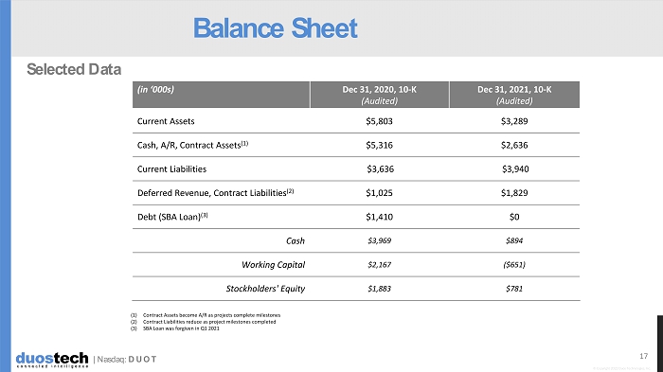The image size is (663, 372).
Task: Select the $2,636 value for 2021
Action: click(514, 145)
